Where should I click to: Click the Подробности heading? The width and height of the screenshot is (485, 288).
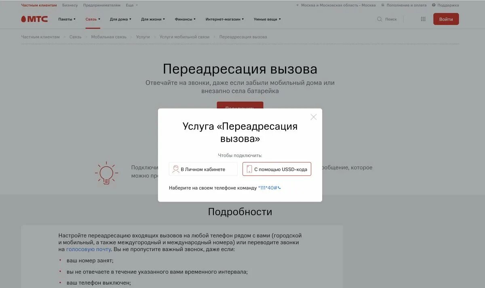tap(240, 212)
